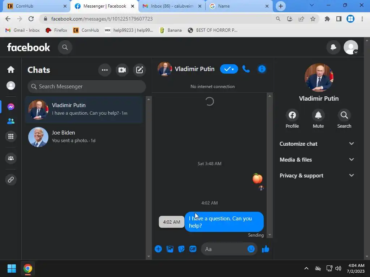Open BEST OF HORROR bookmark
This screenshot has height=277, width=370.
[x=212, y=30]
